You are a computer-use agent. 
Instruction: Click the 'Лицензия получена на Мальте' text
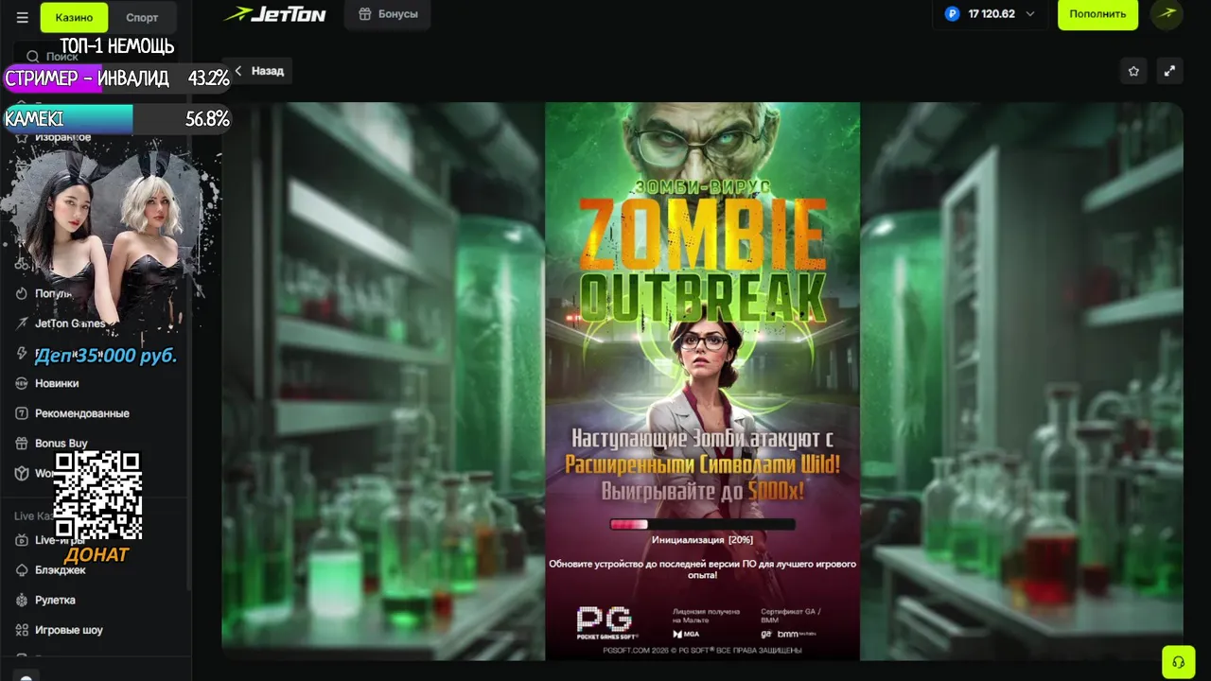pyautogui.click(x=707, y=615)
